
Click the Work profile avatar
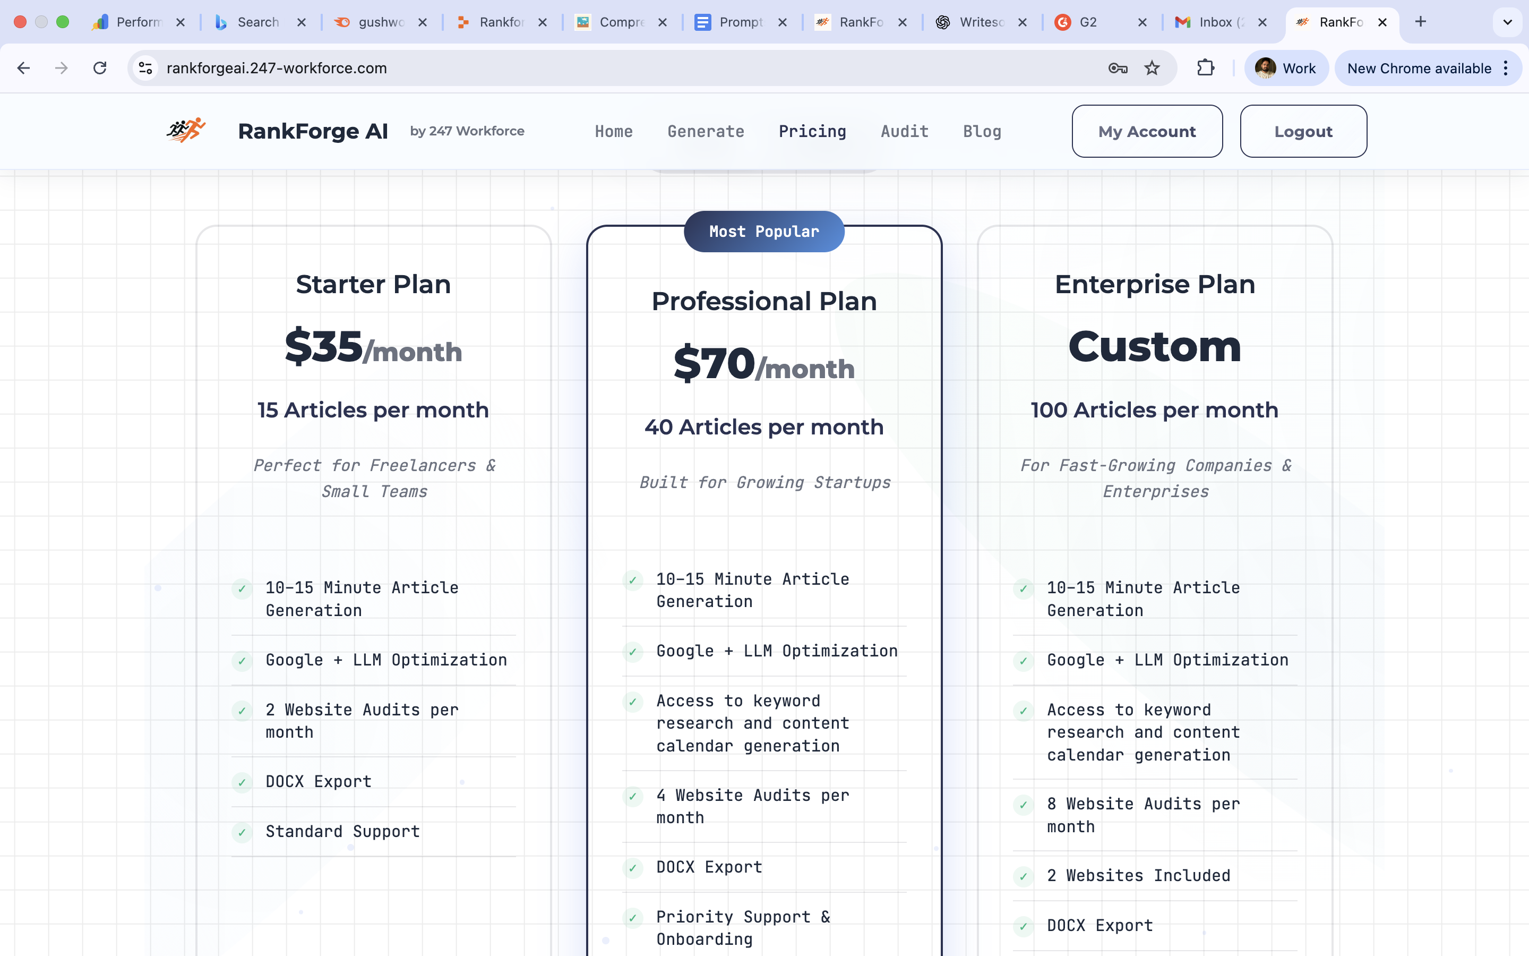pos(1266,67)
